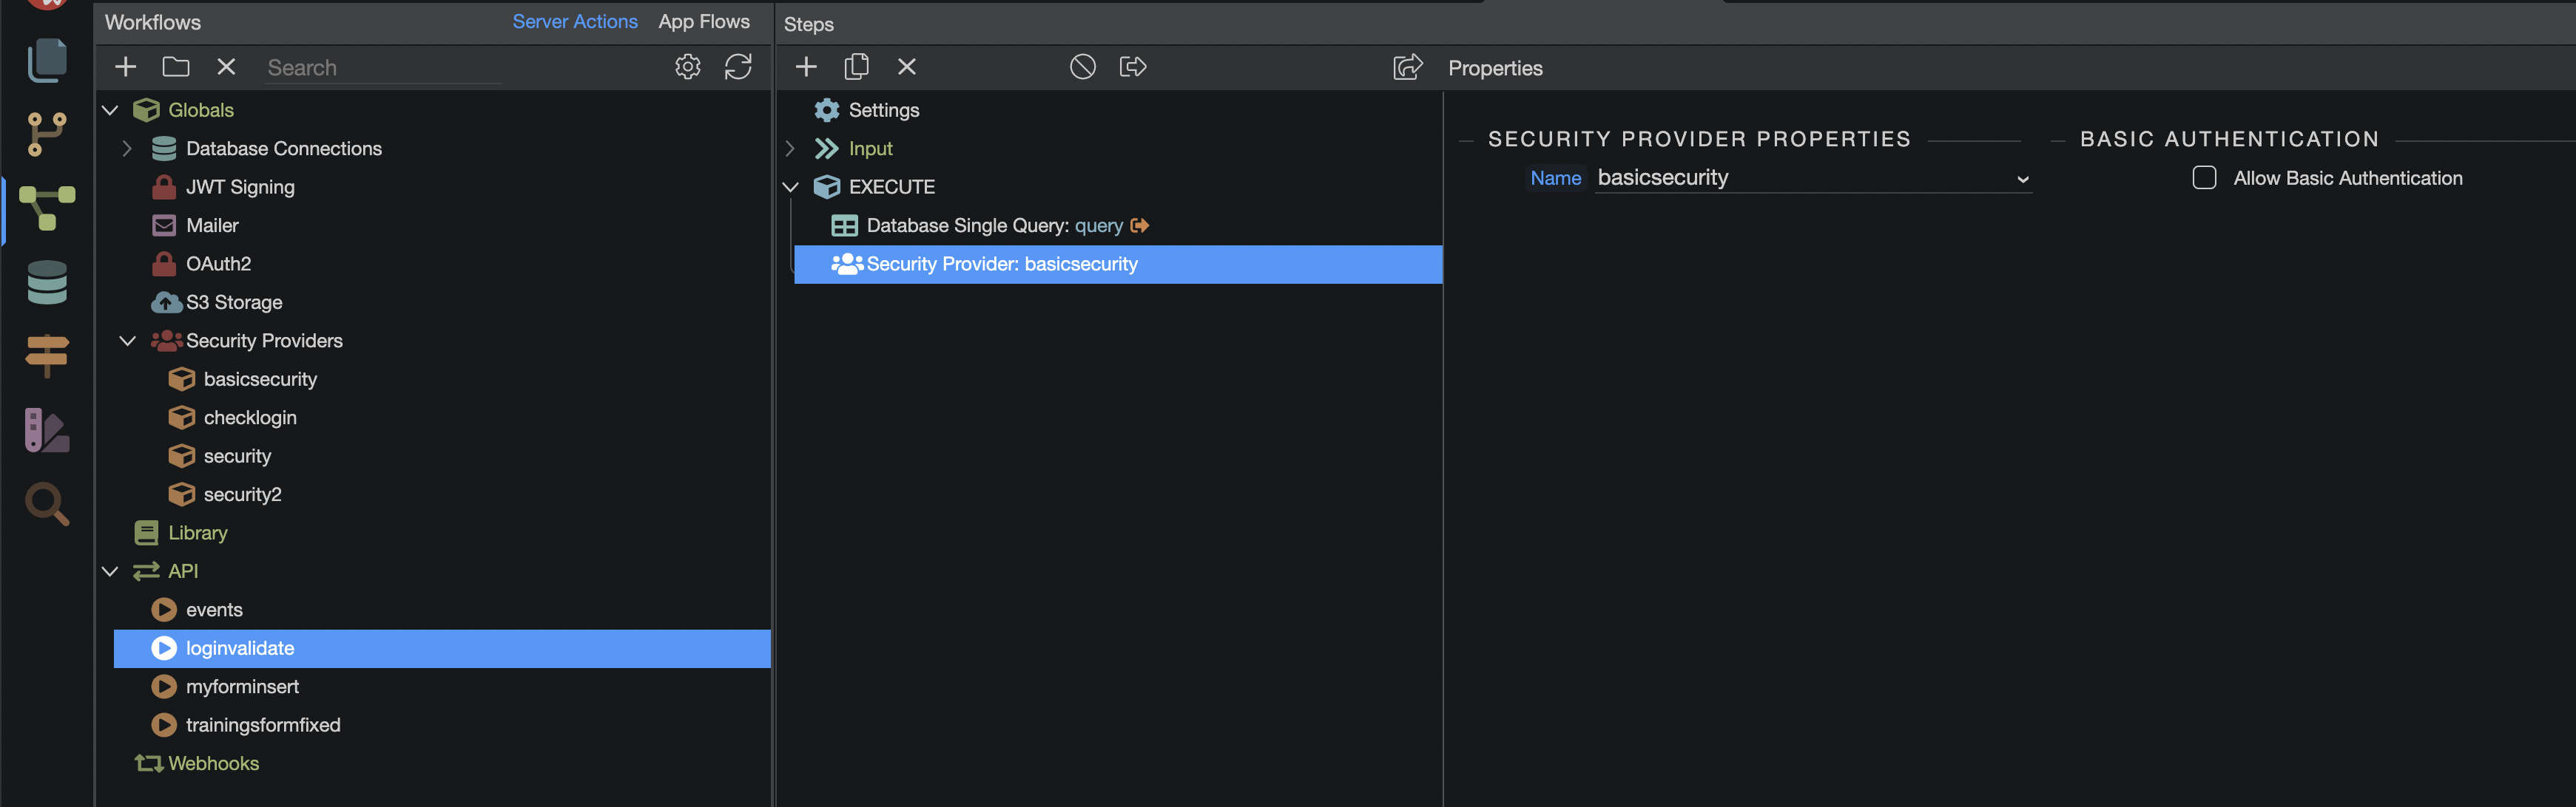Expand the Input step
2576x807 pixels.
click(x=790, y=149)
